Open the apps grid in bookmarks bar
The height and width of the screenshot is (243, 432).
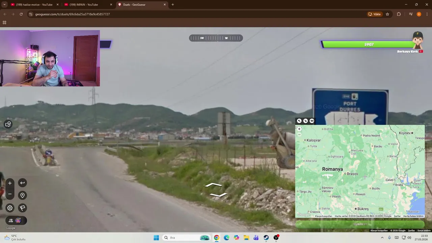[4, 23]
